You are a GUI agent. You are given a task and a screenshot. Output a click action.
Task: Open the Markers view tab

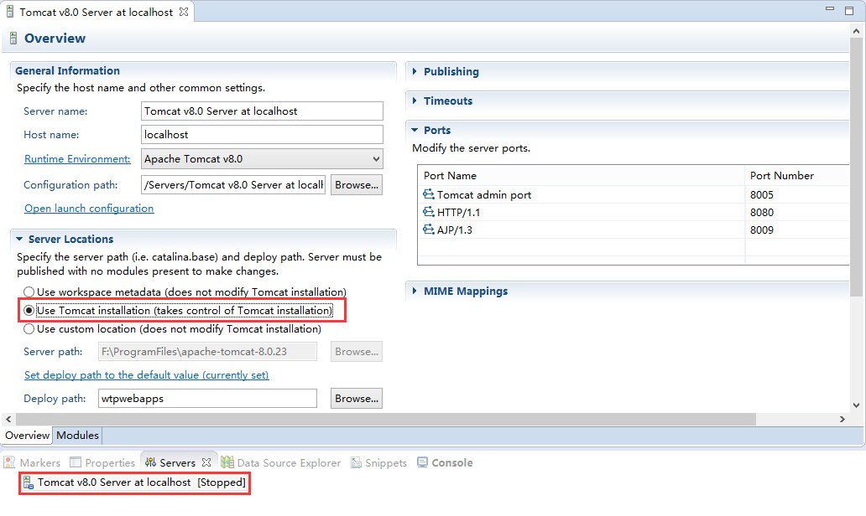pyautogui.click(x=32, y=462)
